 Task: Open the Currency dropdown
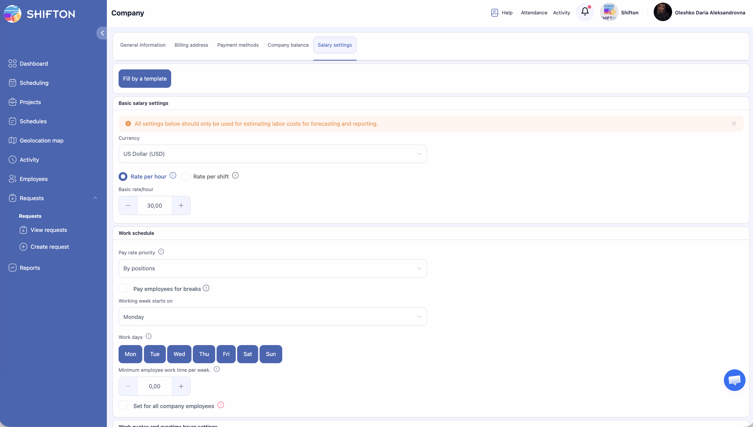[x=272, y=154]
